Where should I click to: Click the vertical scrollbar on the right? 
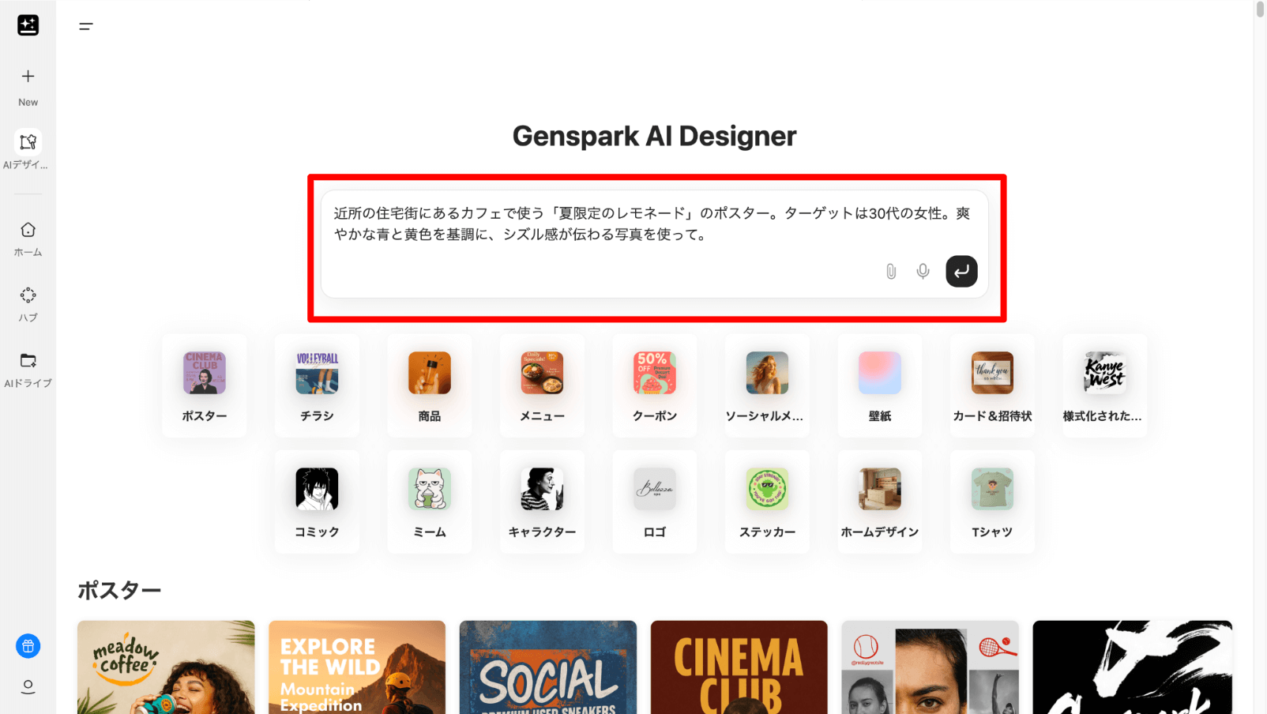[1260, 9]
